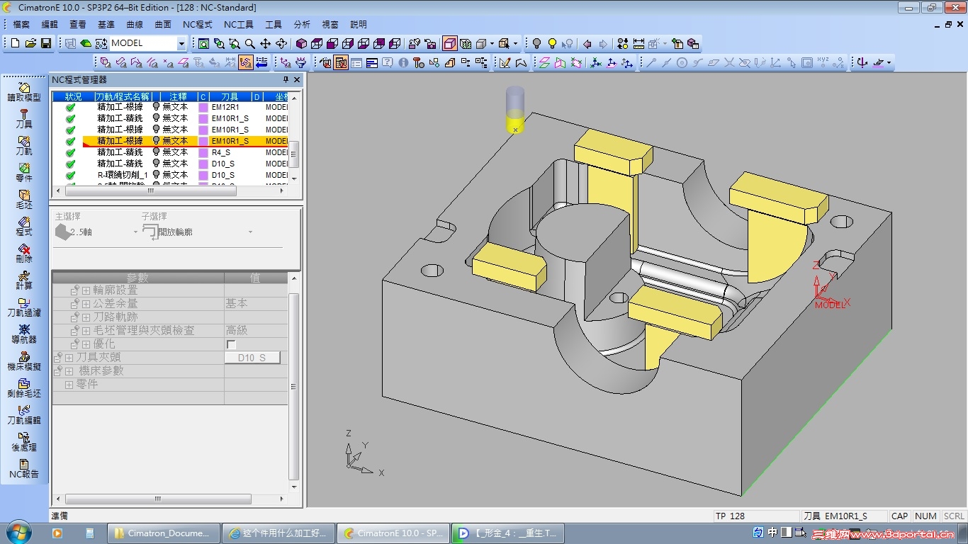
Task: Open the 子選擇 開放輪廓 dropdown
Action: click(250, 232)
